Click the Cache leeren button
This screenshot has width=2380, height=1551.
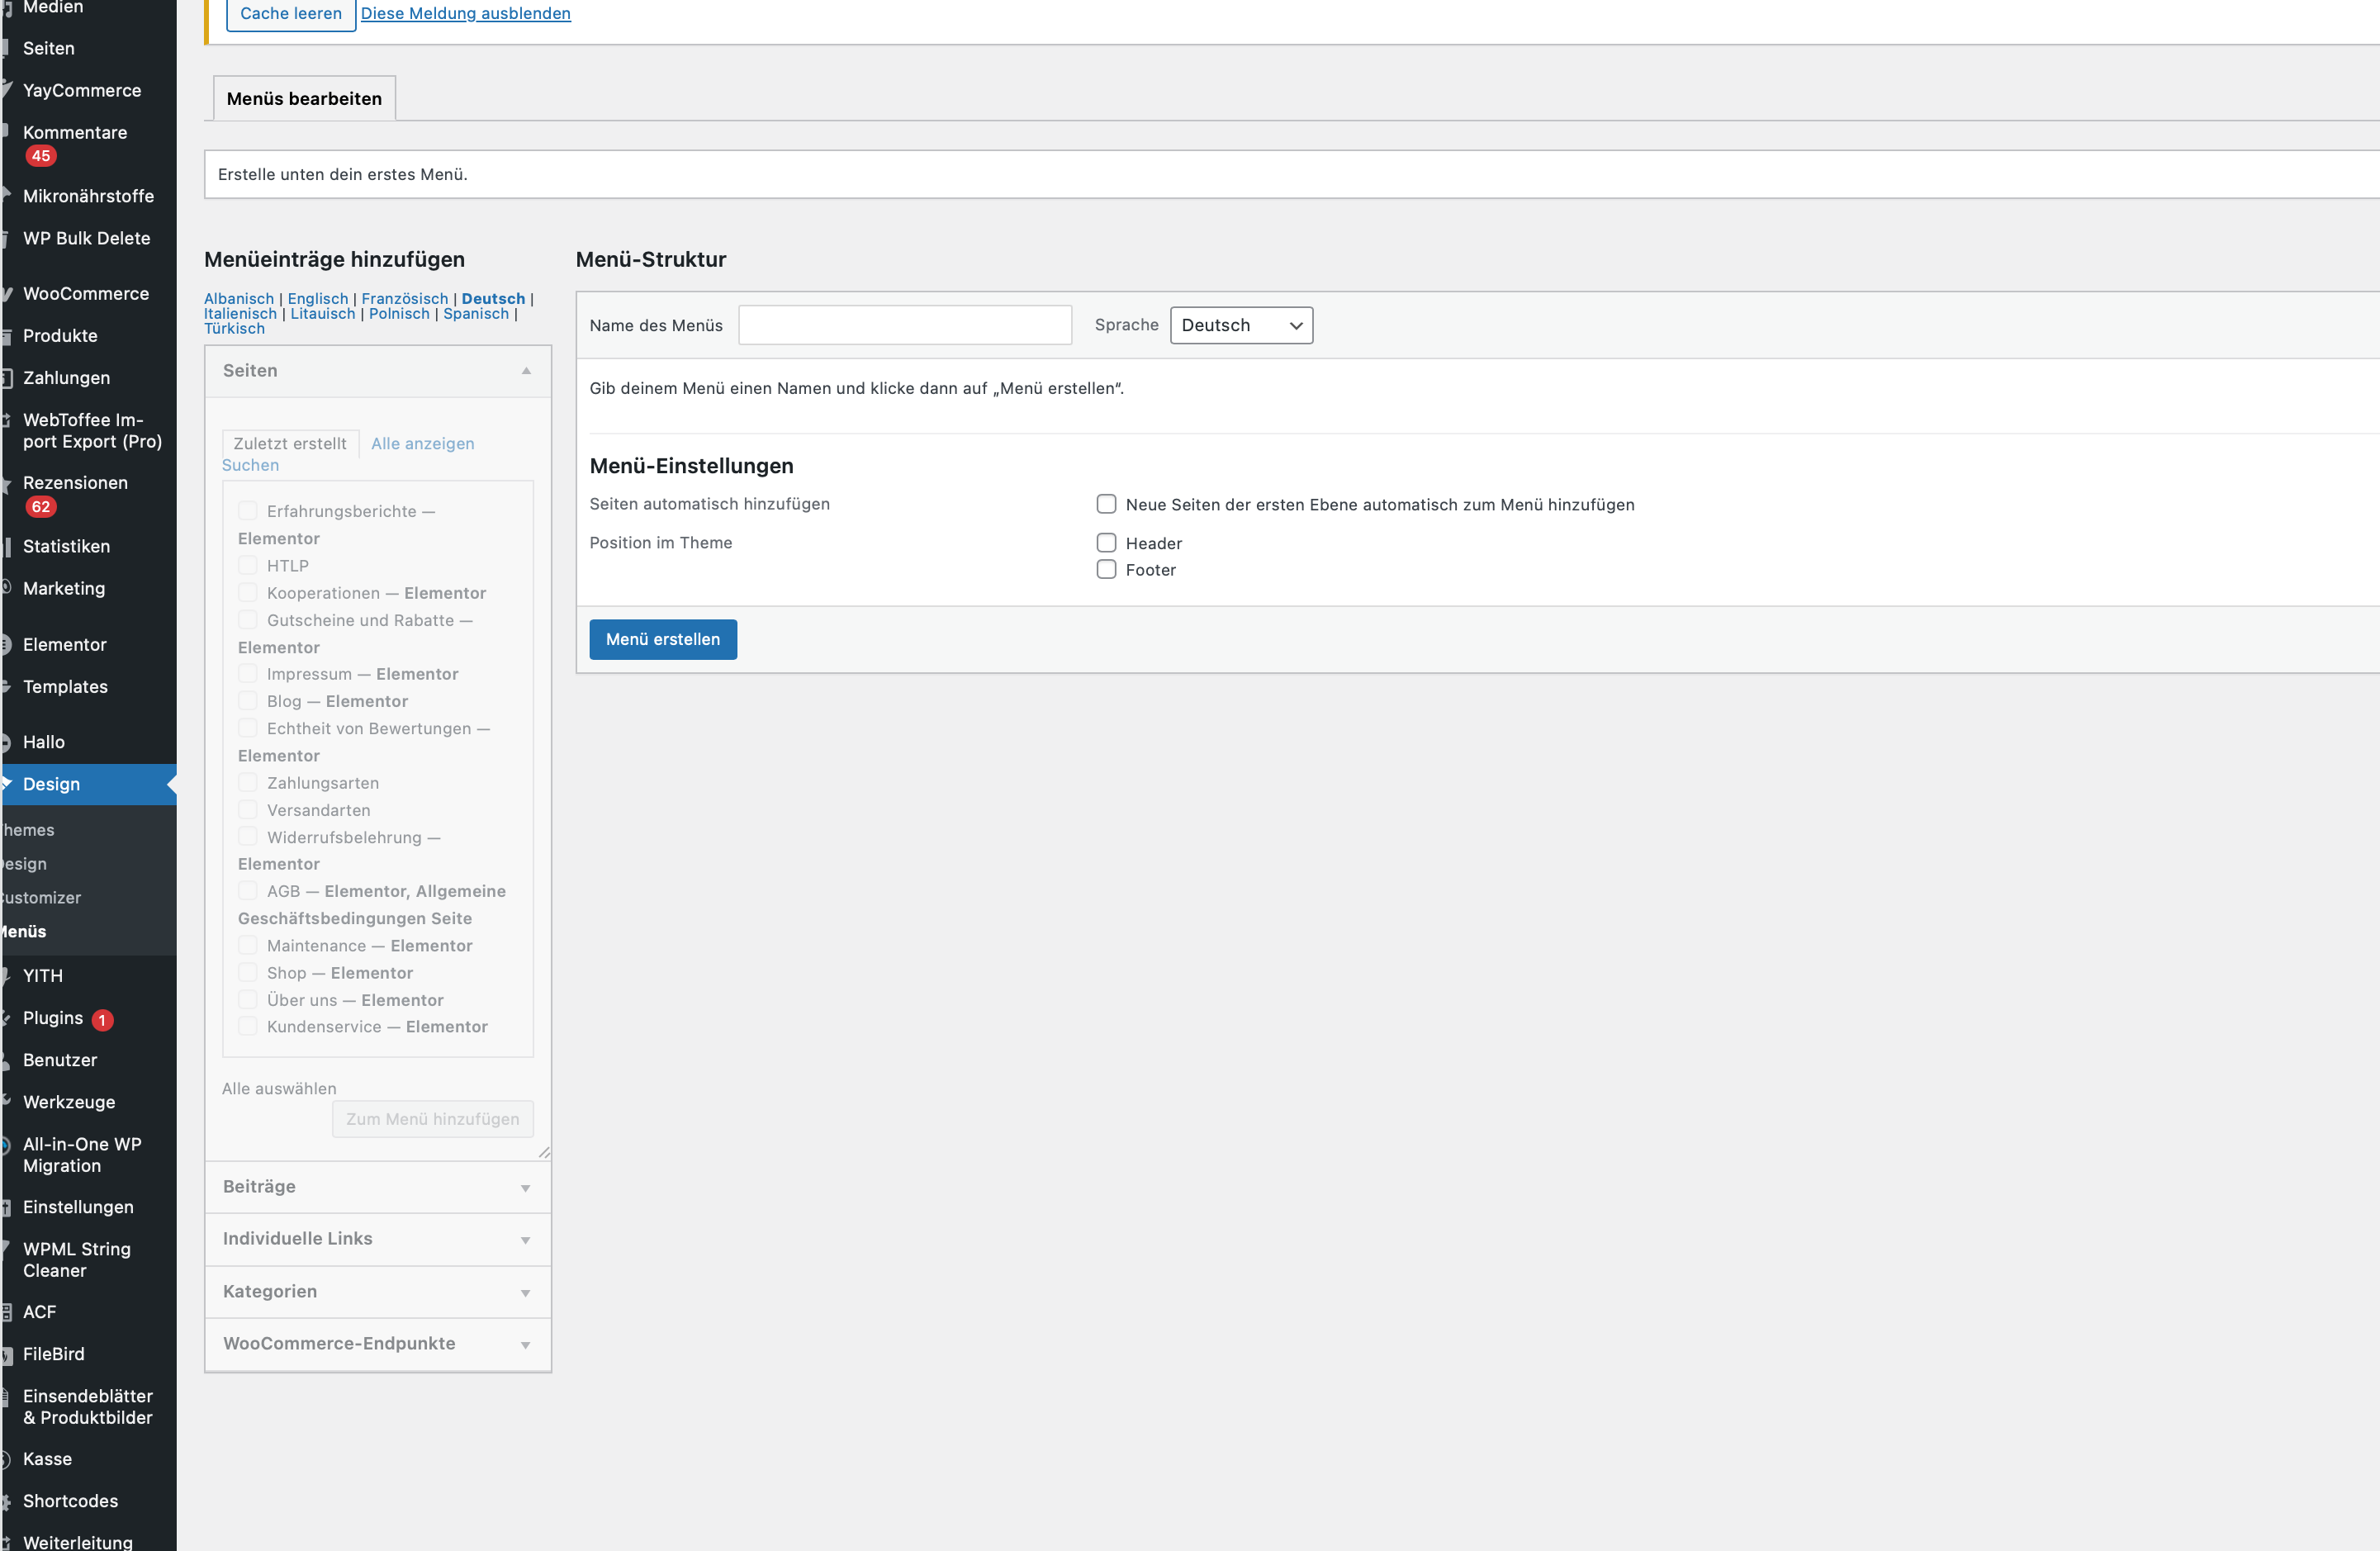point(290,13)
